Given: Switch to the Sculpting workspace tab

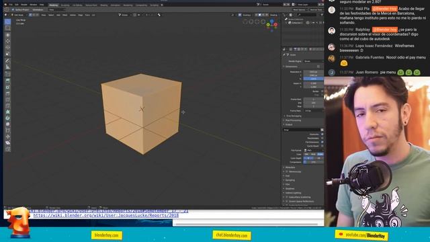Looking at the screenshot, I should [65, 5].
